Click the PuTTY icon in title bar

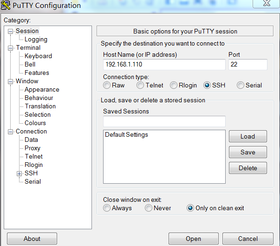(6, 5)
